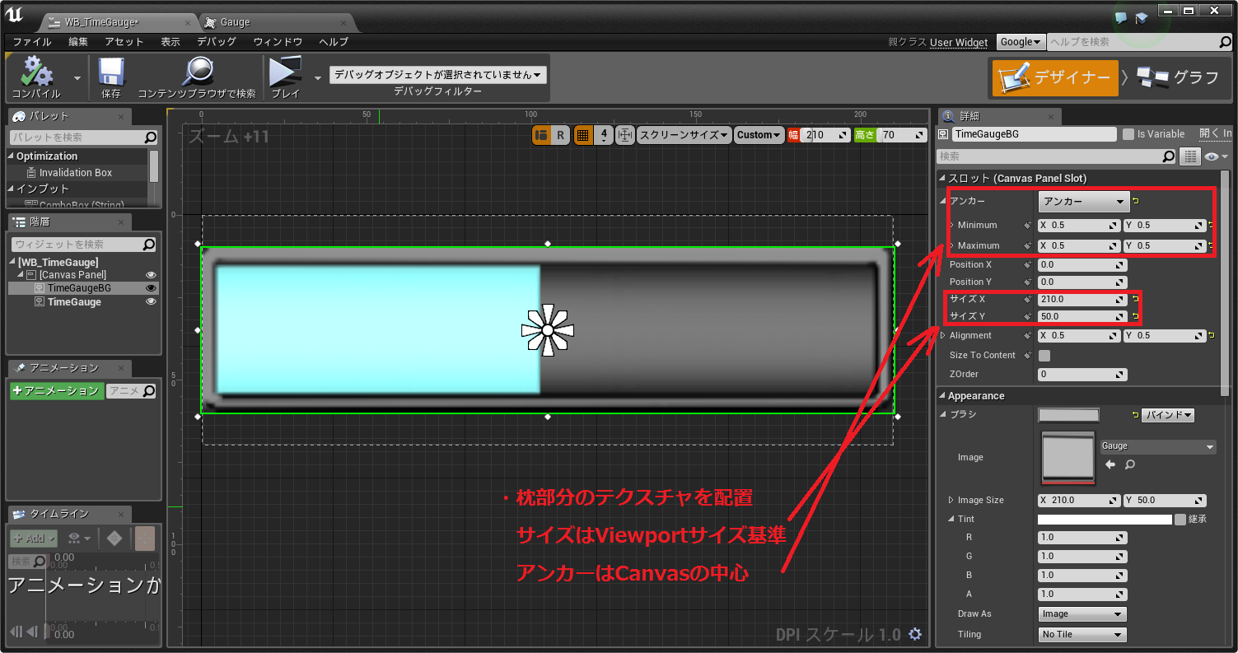Switch to Graph mode
1238x653 pixels.
point(1178,77)
